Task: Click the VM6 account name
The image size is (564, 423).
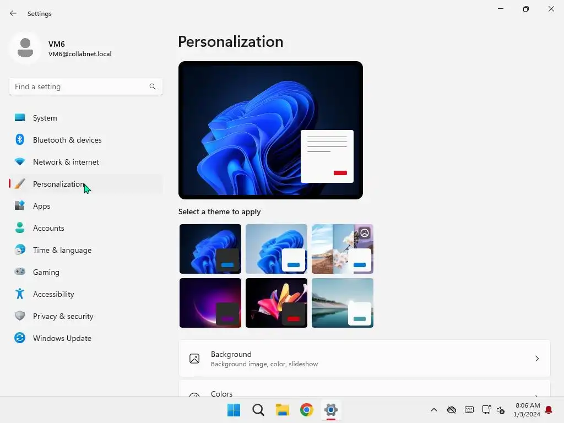Action: pyautogui.click(x=57, y=44)
